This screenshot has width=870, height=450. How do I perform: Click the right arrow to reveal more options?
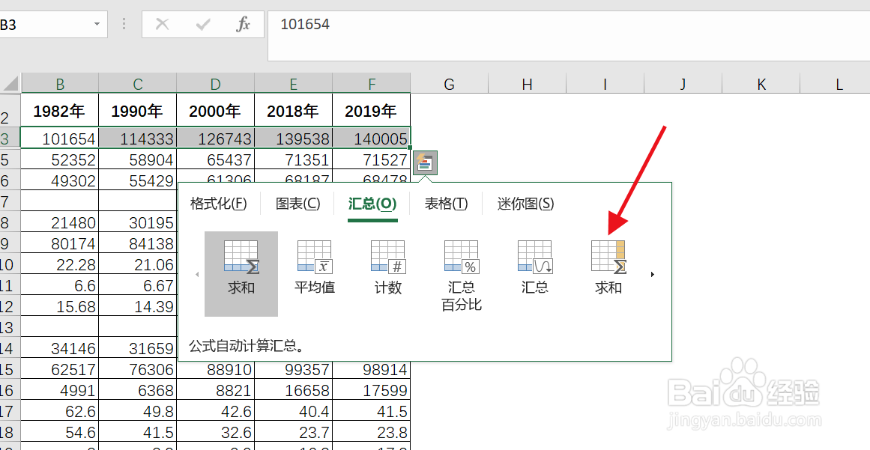pos(651,274)
